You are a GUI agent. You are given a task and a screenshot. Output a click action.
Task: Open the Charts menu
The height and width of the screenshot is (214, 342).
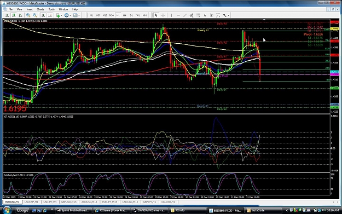[x=40, y=9]
